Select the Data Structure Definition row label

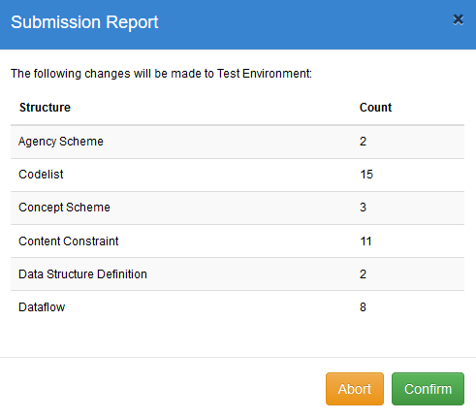coord(82,274)
